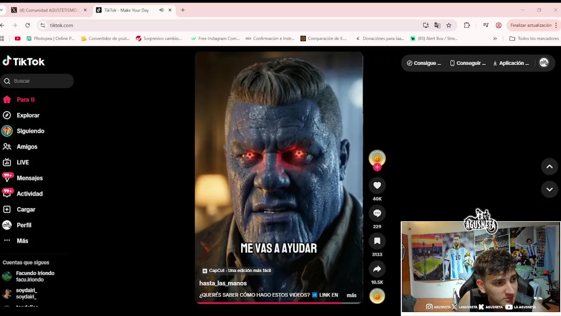Open the Chrome profile icon
The image size is (561, 316).
(x=498, y=25)
